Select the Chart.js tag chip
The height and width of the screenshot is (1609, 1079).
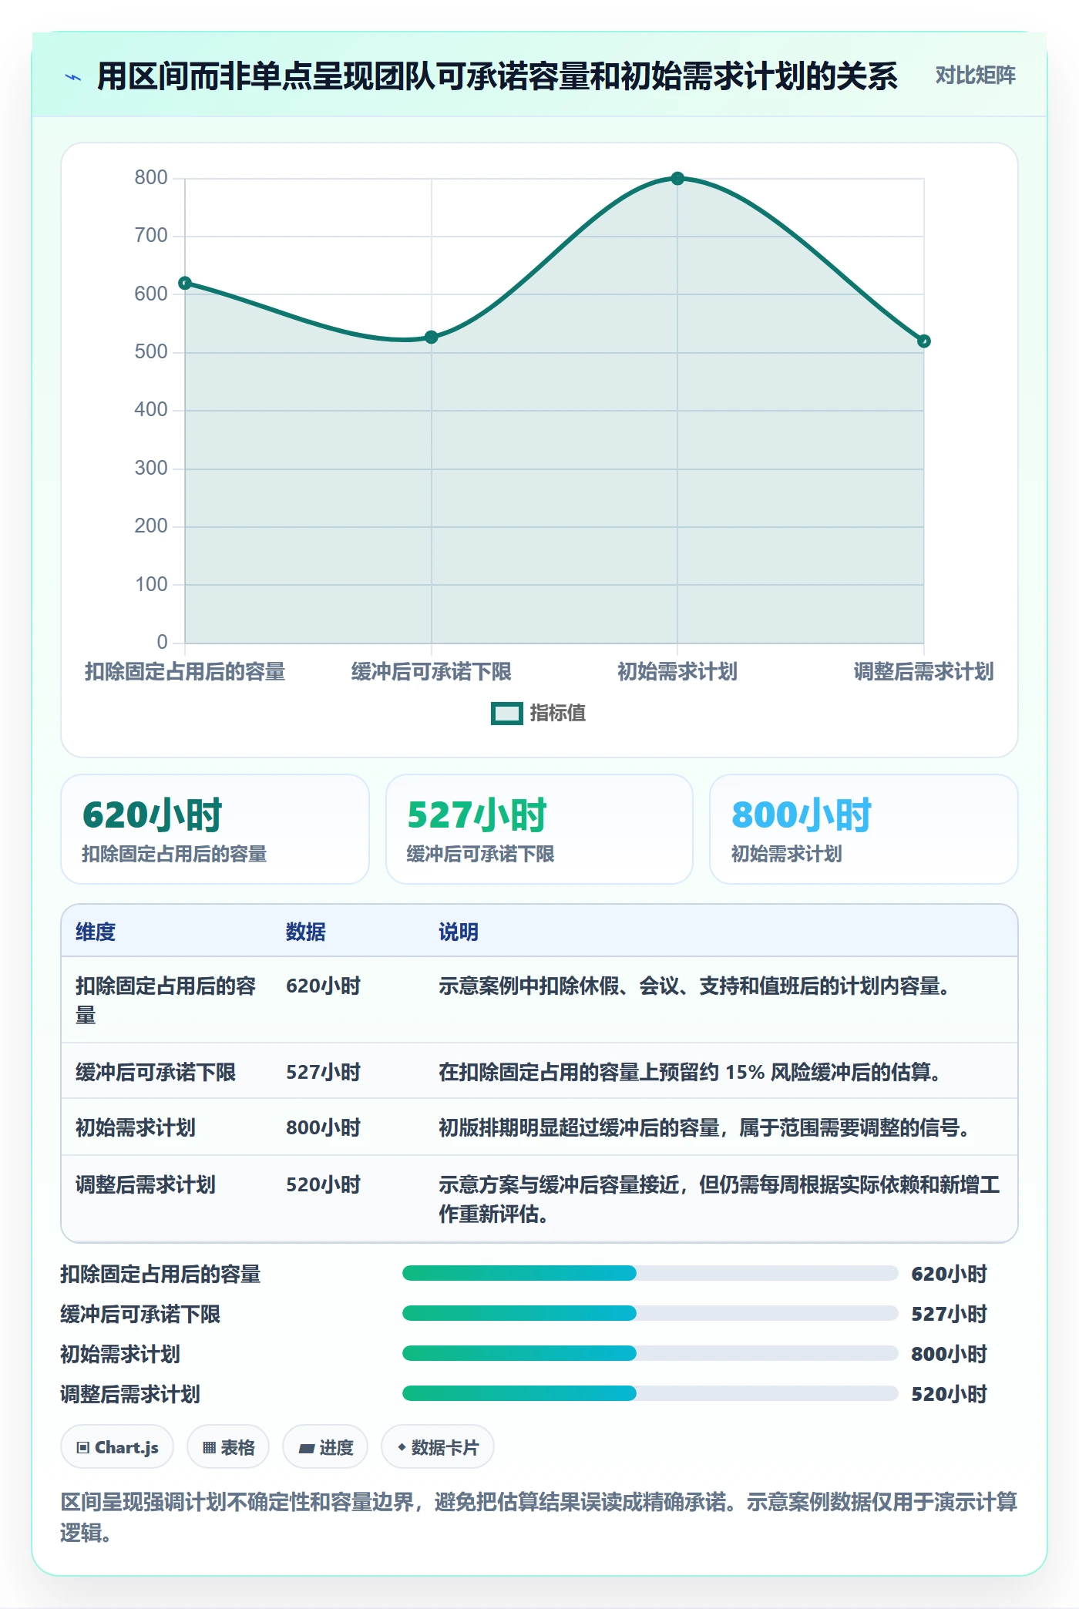click(117, 1447)
